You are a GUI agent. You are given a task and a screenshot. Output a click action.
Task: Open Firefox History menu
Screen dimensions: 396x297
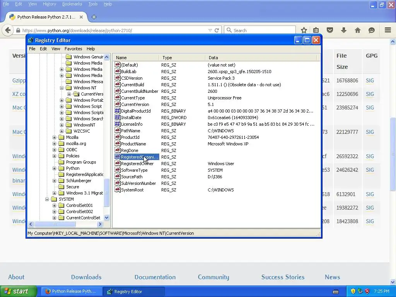pyautogui.click(x=49, y=4)
